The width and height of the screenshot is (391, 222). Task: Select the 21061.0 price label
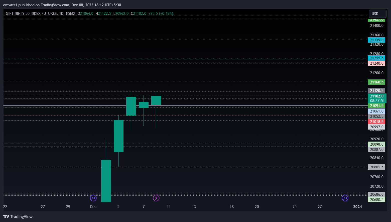click(x=376, y=111)
